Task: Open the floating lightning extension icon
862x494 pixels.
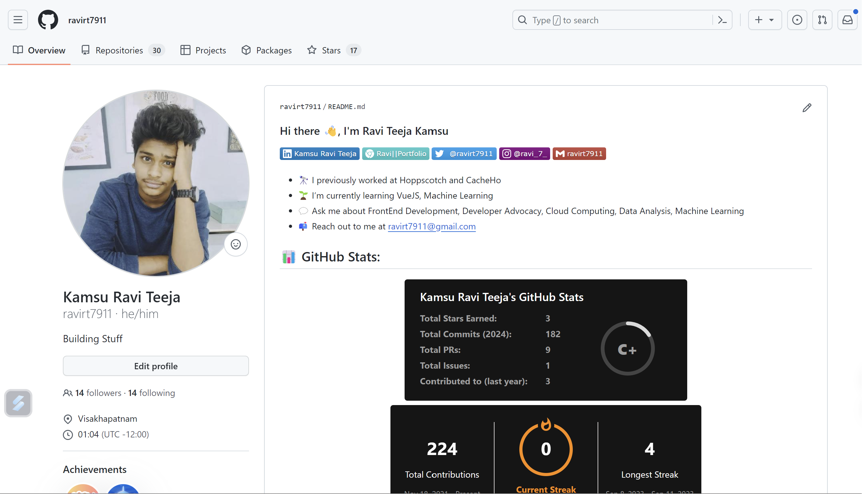Action: click(x=18, y=403)
